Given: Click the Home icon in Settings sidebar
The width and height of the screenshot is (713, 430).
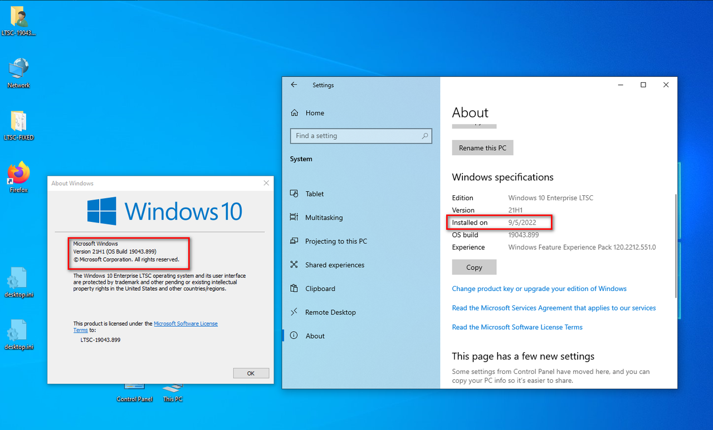Looking at the screenshot, I should point(295,113).
